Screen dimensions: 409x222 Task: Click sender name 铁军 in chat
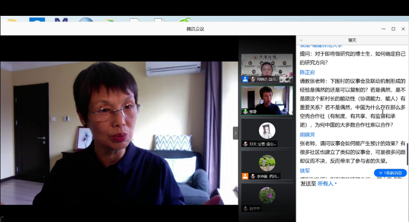305,171
